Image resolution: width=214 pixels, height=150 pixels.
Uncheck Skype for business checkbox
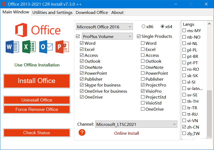point(82,85)
